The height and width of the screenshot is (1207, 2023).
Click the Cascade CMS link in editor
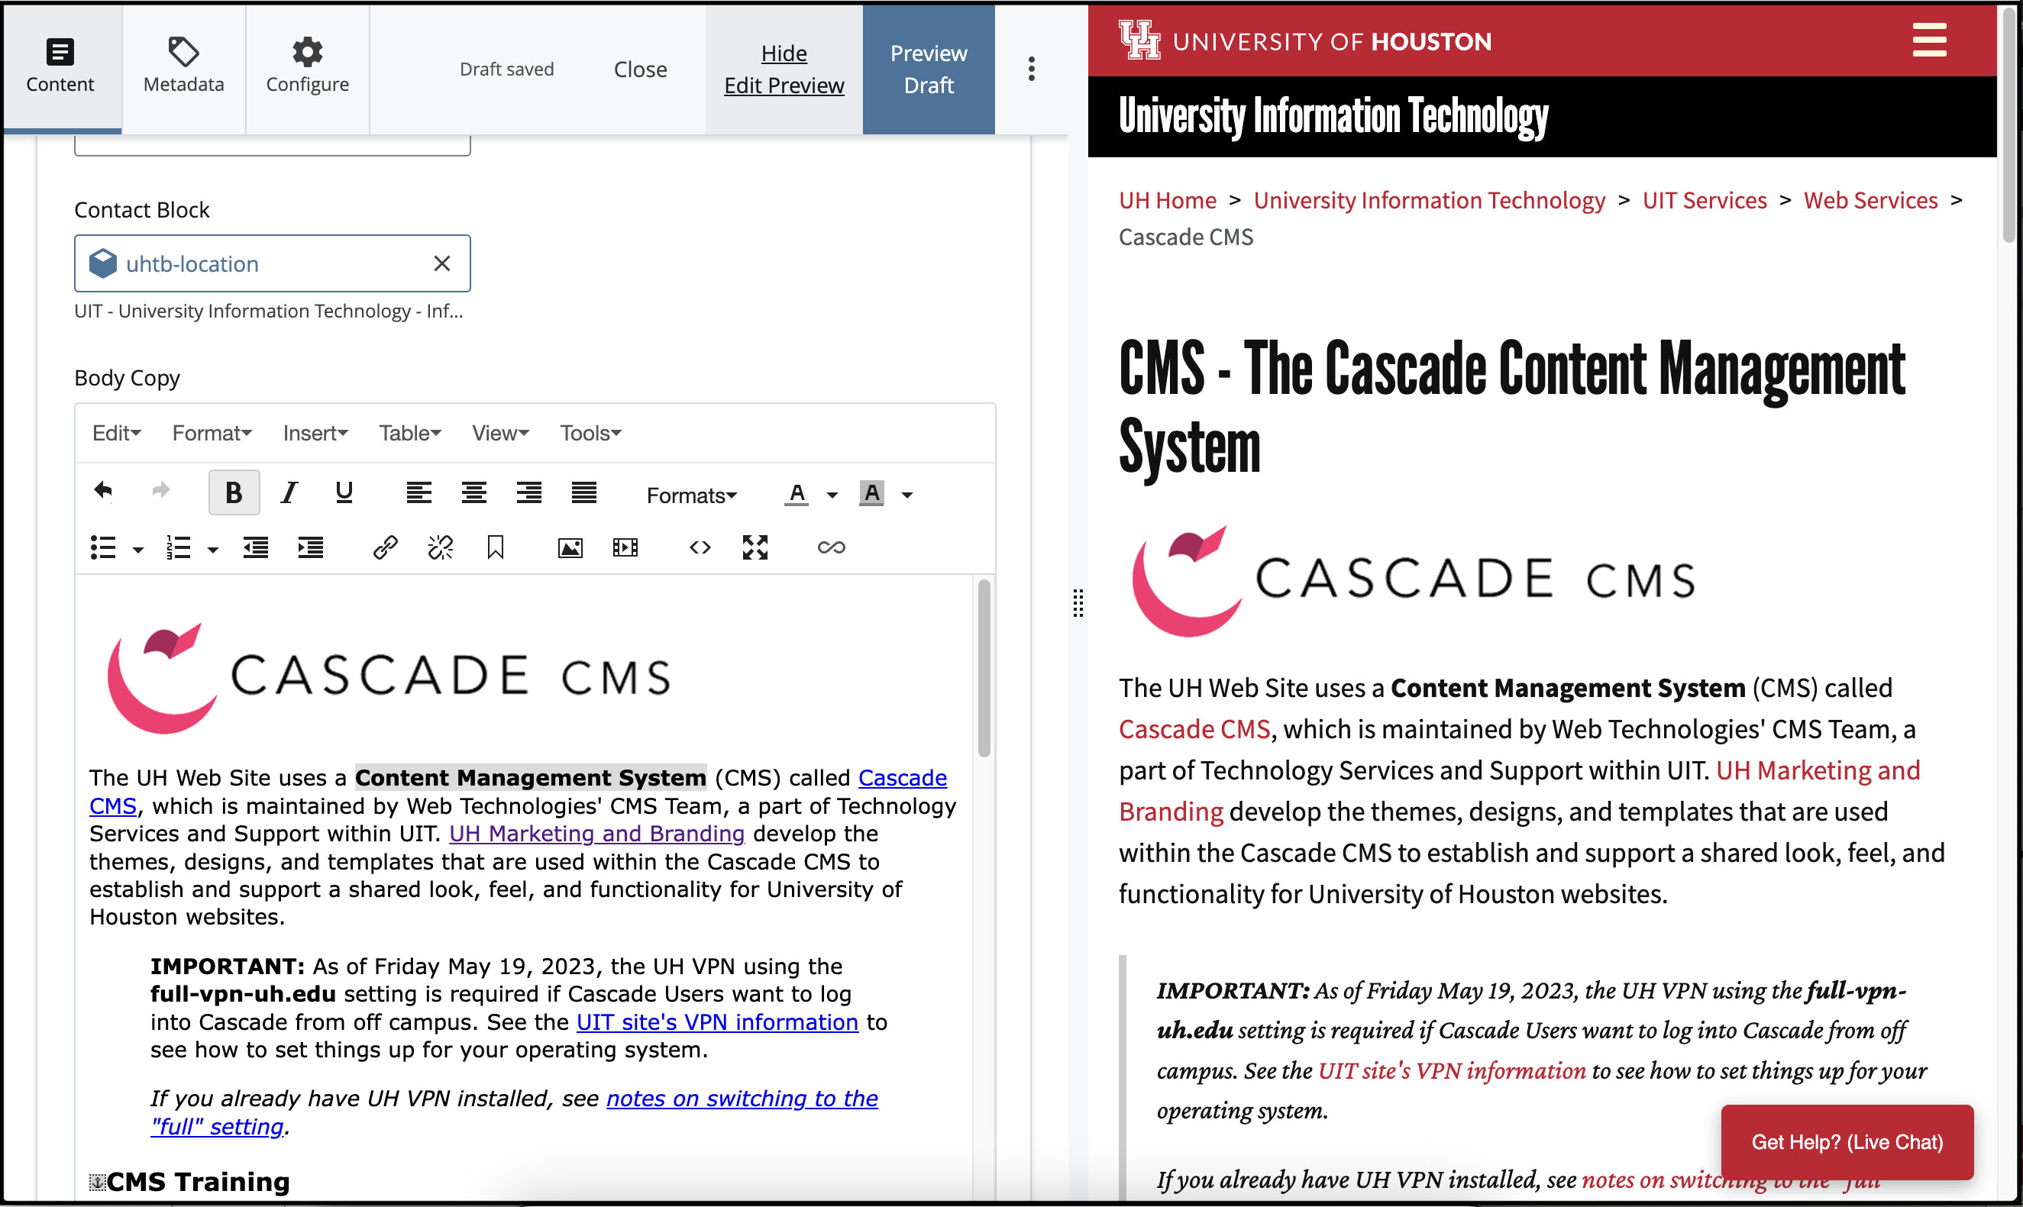click(x=902, y=777)
